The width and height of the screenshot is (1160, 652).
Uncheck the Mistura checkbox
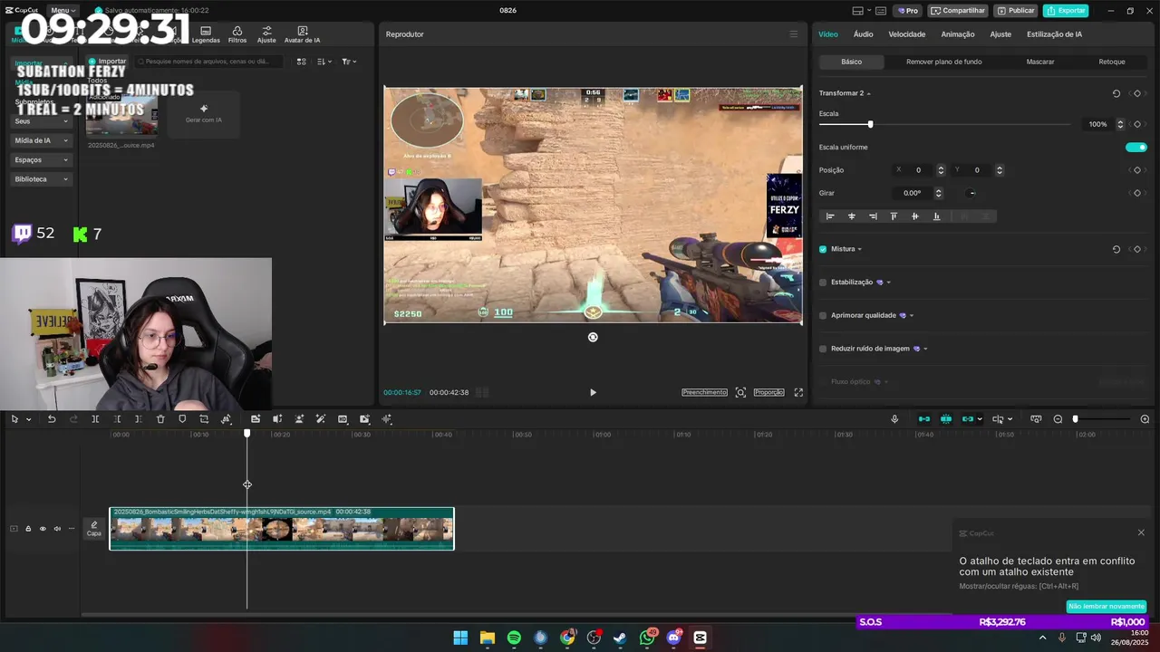tap(823, 249)
